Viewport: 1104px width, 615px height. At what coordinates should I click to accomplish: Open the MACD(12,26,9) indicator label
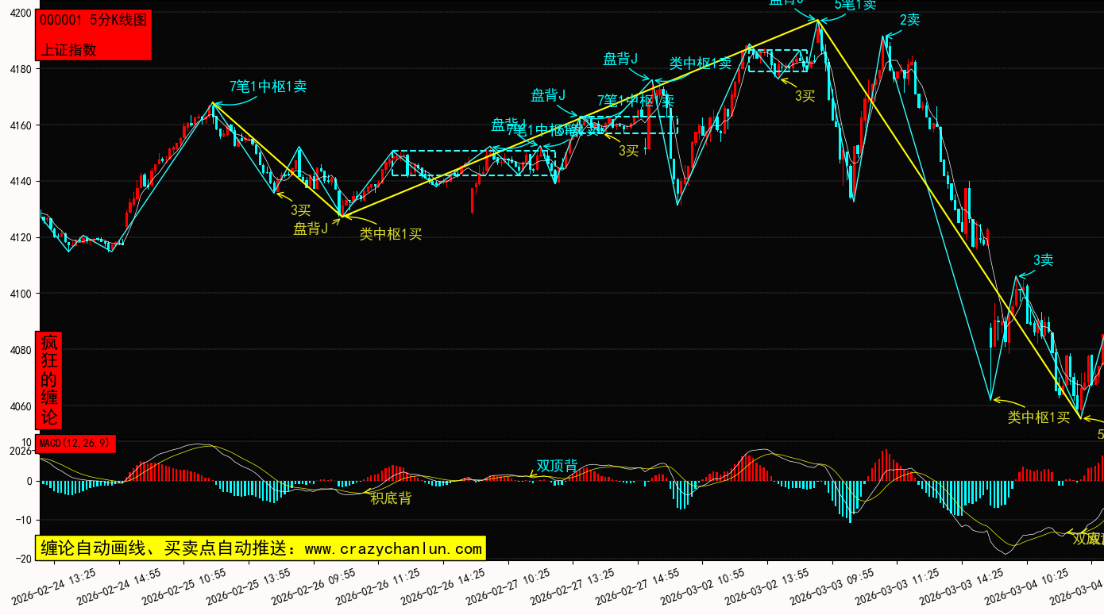click(76, 443)
